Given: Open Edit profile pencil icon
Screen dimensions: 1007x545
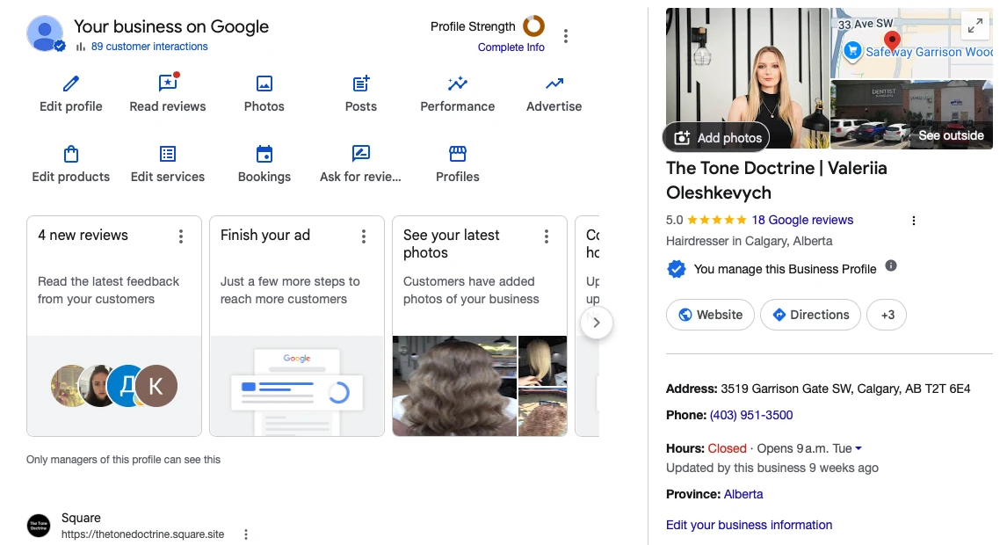Looking at the screenshot, I should tap(70, 84).
